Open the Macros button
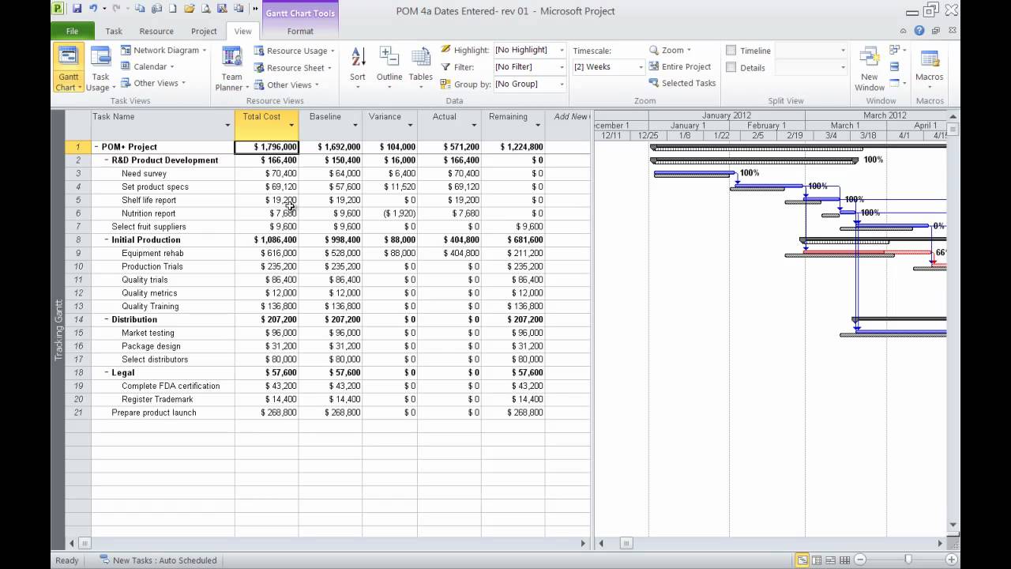 point(930,69)
